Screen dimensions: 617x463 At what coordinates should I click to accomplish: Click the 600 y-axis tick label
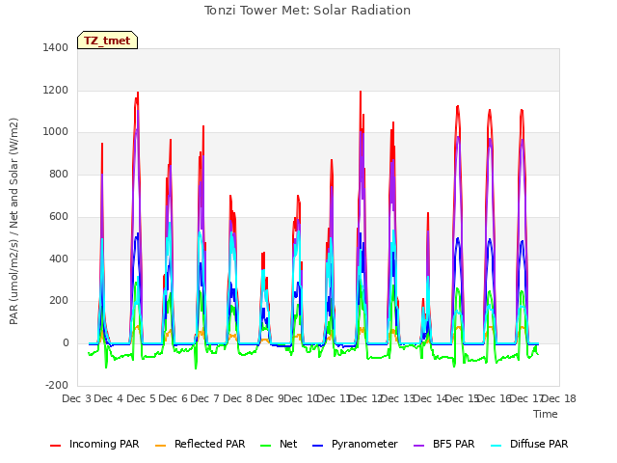coord(59,216)
